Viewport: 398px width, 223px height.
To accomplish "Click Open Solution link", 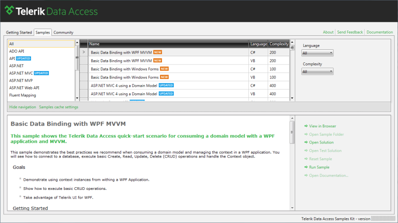I will (321, 142).
